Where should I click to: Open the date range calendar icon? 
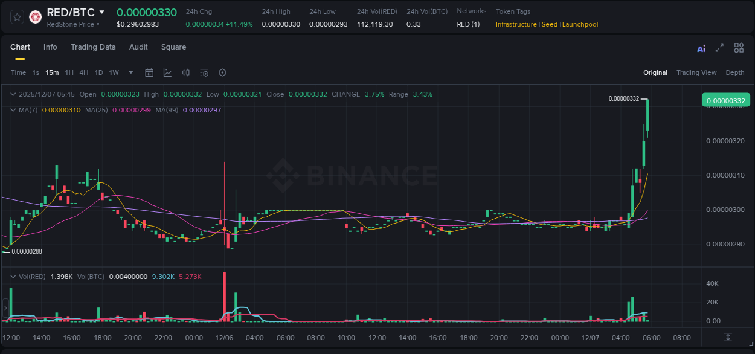coord(149,72)
